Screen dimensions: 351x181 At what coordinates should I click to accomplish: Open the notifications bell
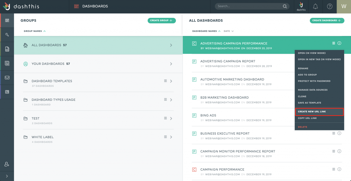point(315,7)
